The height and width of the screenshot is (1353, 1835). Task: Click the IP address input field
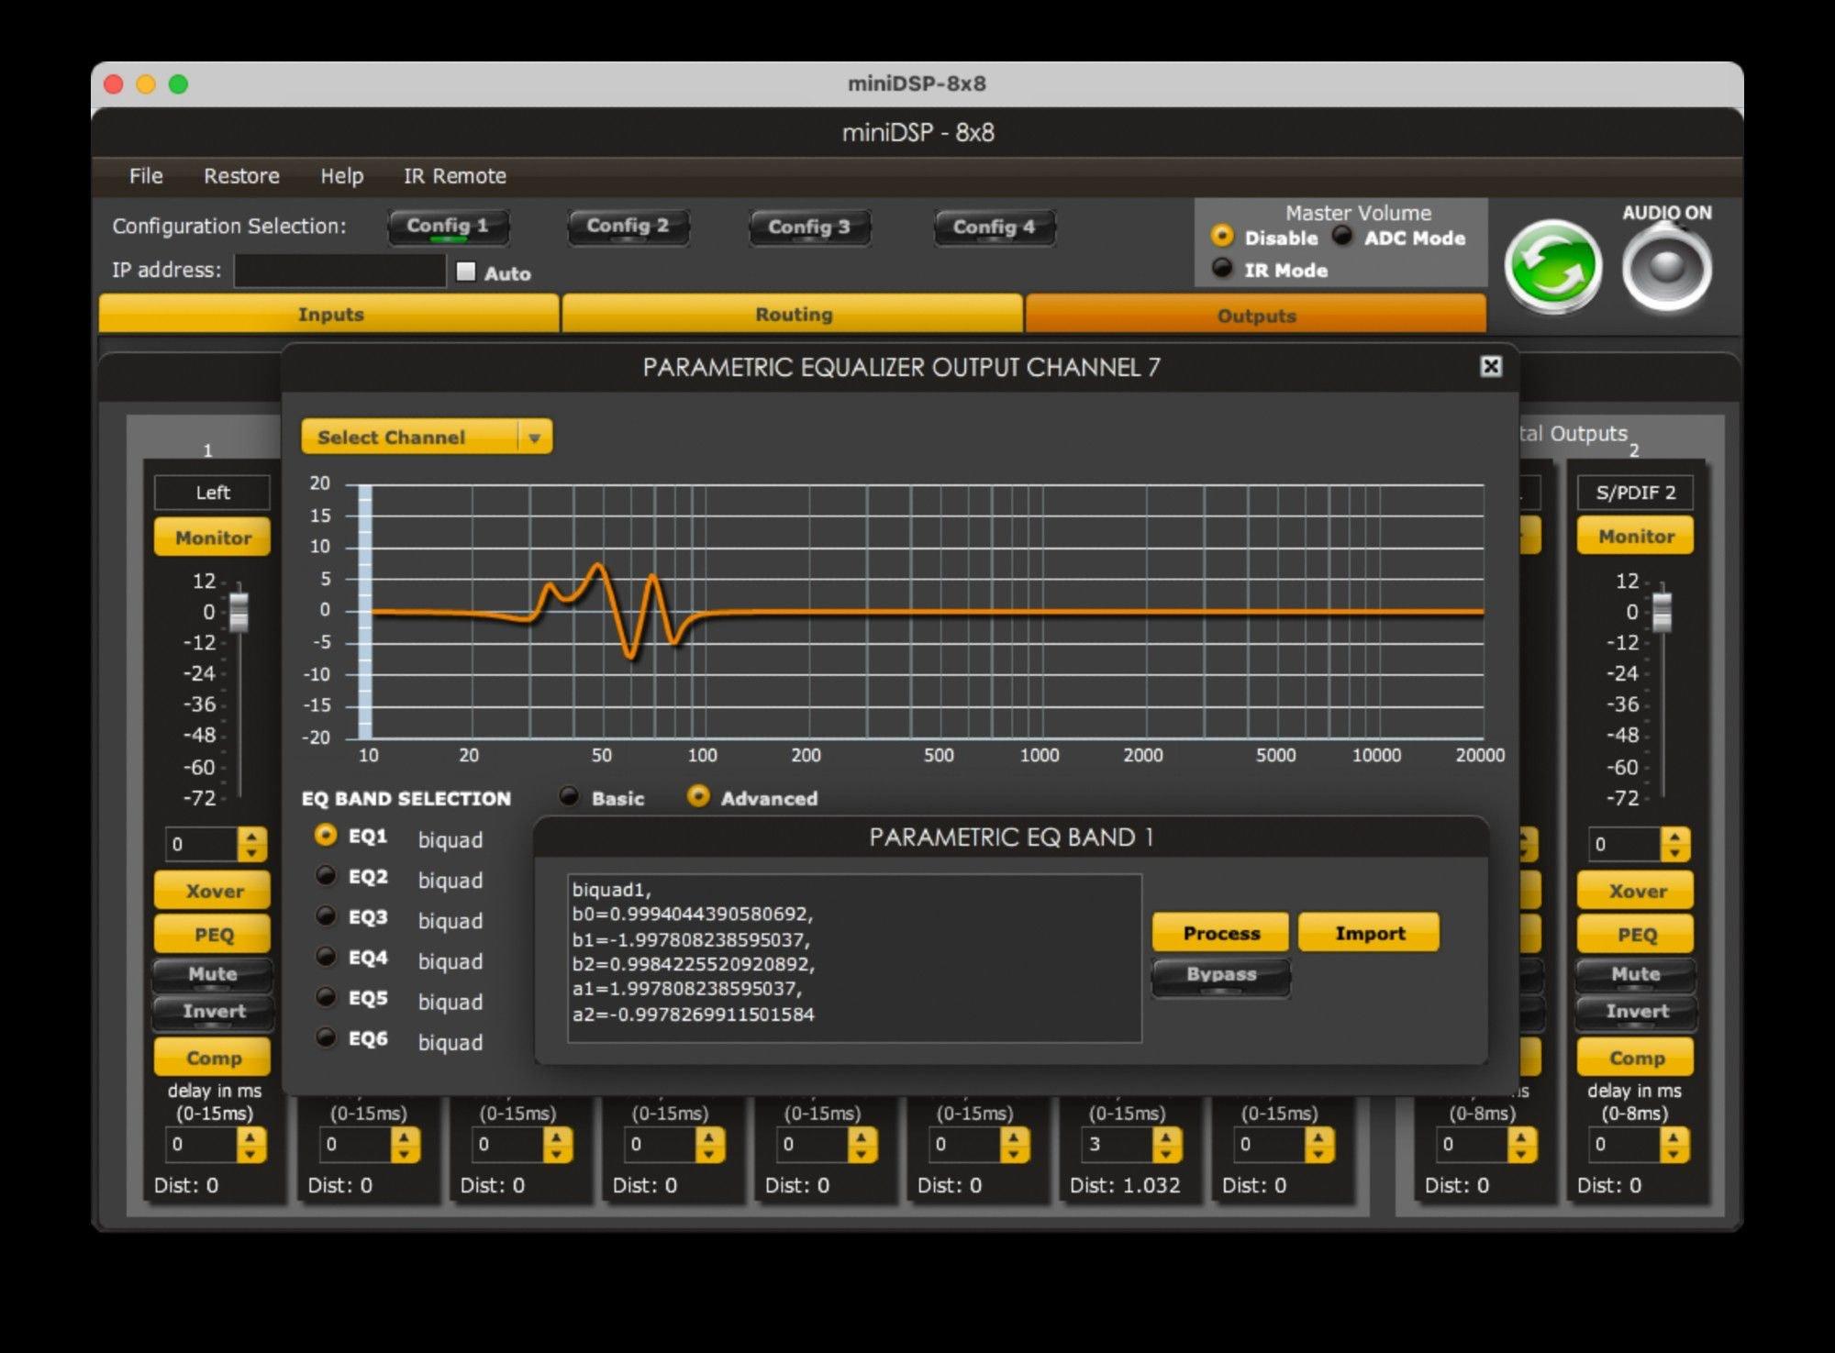click(340, 271)
